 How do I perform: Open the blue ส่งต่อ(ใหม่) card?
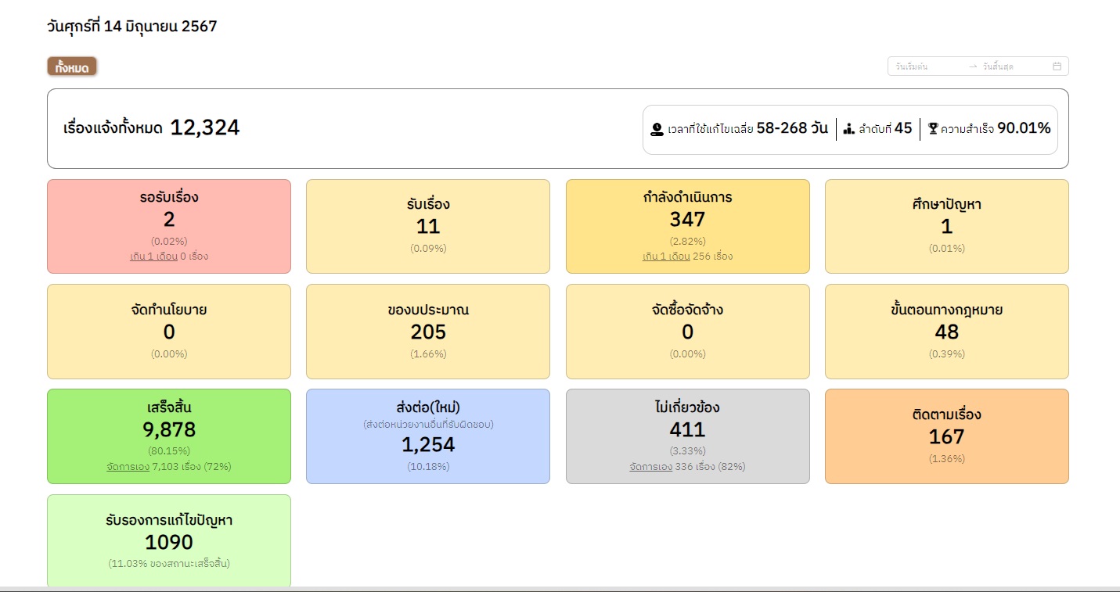428,436
